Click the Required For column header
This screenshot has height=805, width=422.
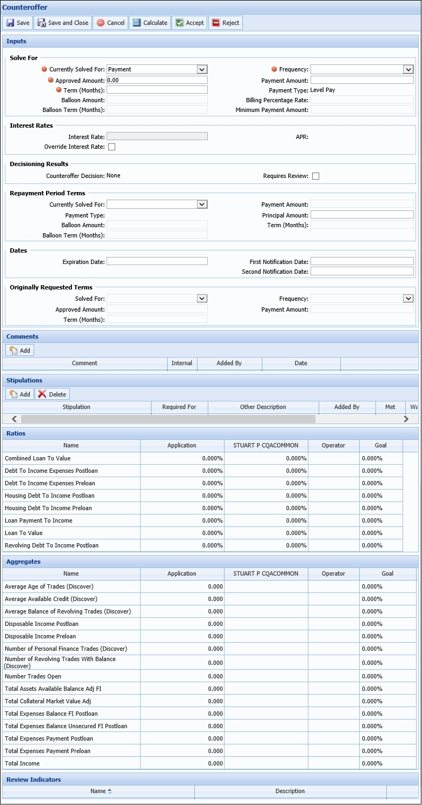pos(179,407)
